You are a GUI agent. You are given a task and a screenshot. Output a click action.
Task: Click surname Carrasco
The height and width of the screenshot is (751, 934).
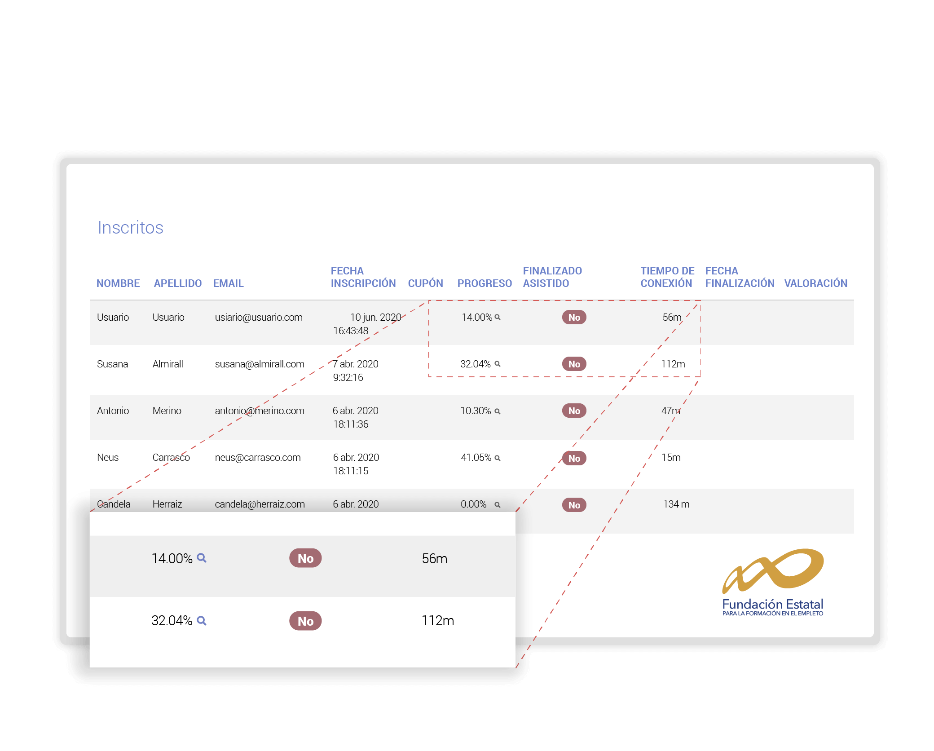171,457
